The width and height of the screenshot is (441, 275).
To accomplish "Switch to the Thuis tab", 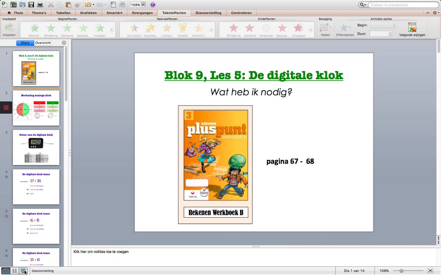I will [16, 13].
